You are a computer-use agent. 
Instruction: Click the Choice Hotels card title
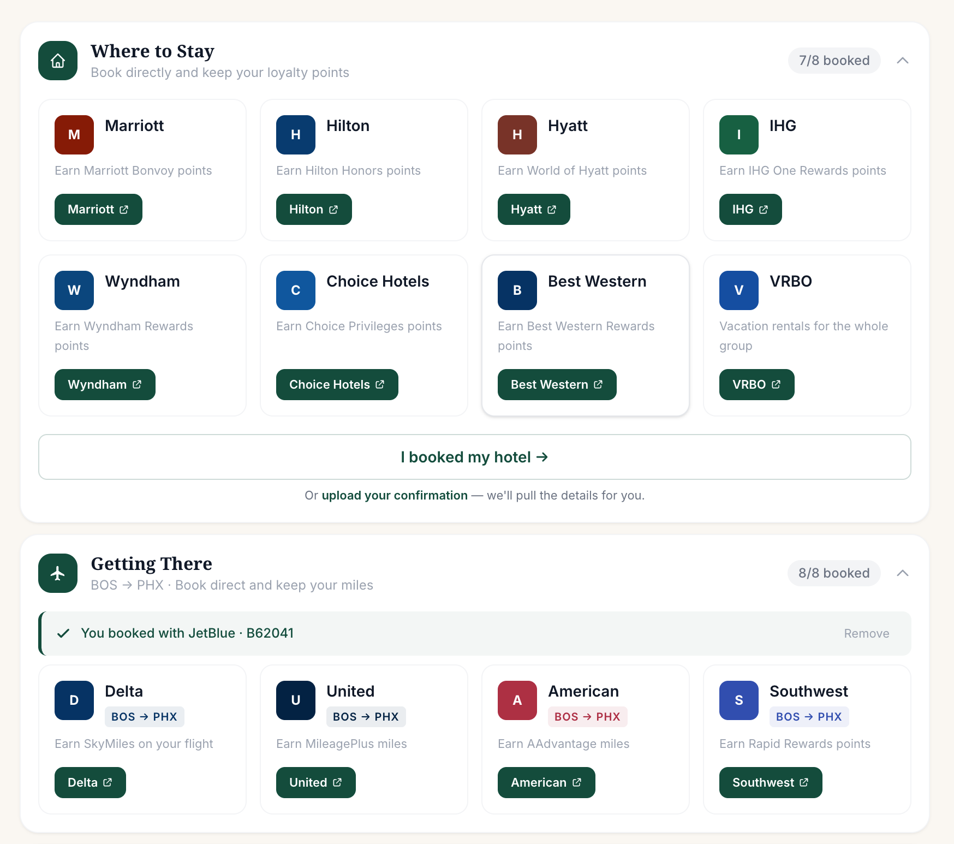click(378, 282)
